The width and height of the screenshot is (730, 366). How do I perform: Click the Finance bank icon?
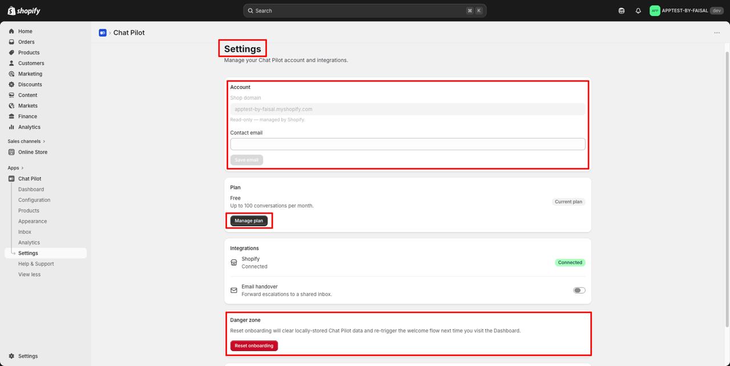tap(11, 116)
